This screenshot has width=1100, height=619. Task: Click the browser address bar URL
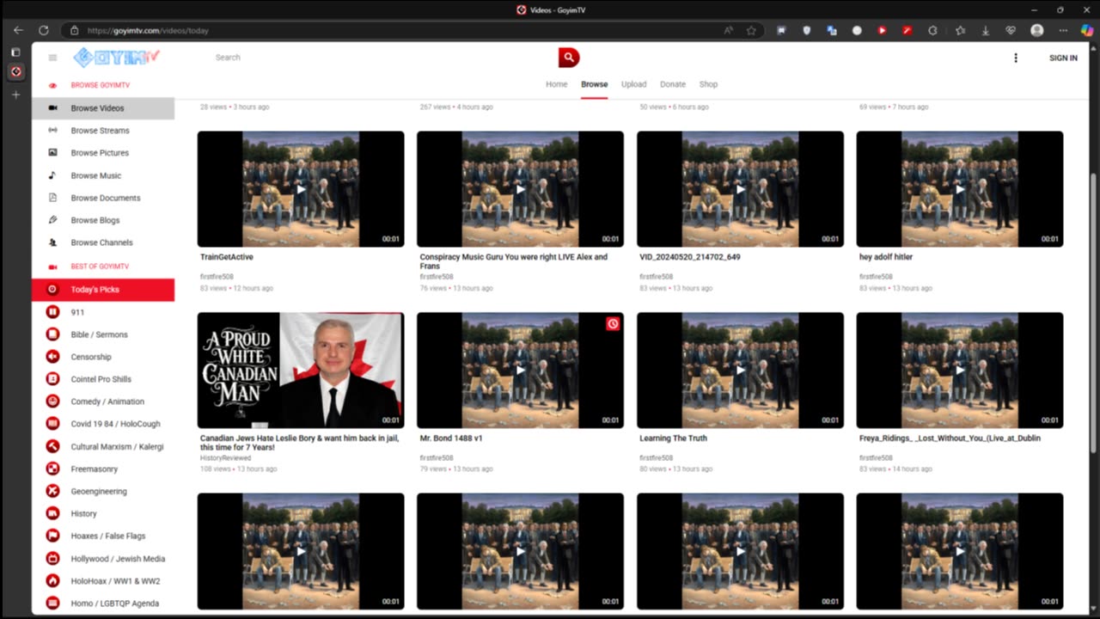pyautogui.click(x=148, y=30)
